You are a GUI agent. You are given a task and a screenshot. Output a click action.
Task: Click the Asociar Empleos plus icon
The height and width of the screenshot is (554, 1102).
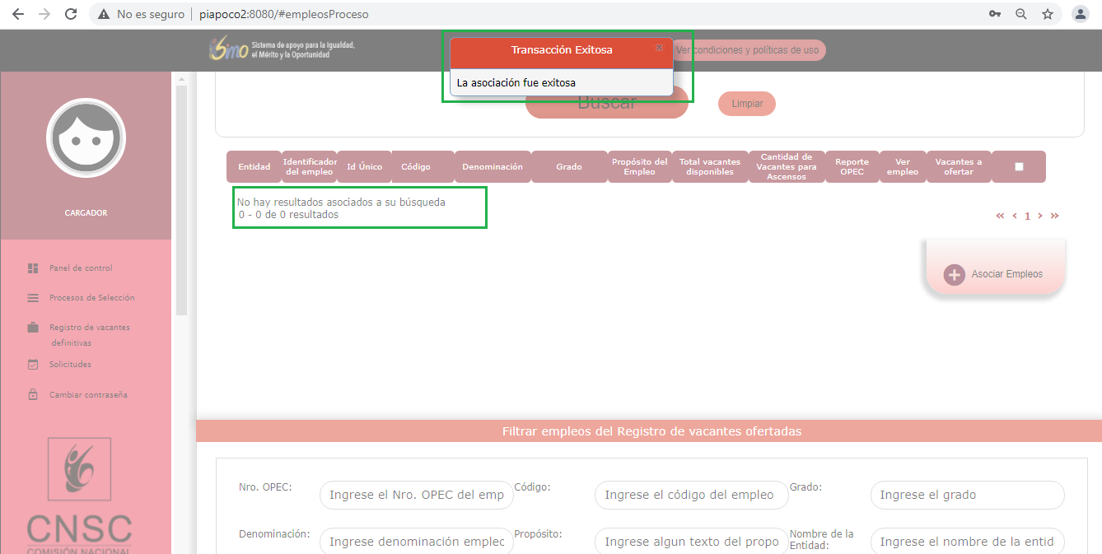pos(954,274)
